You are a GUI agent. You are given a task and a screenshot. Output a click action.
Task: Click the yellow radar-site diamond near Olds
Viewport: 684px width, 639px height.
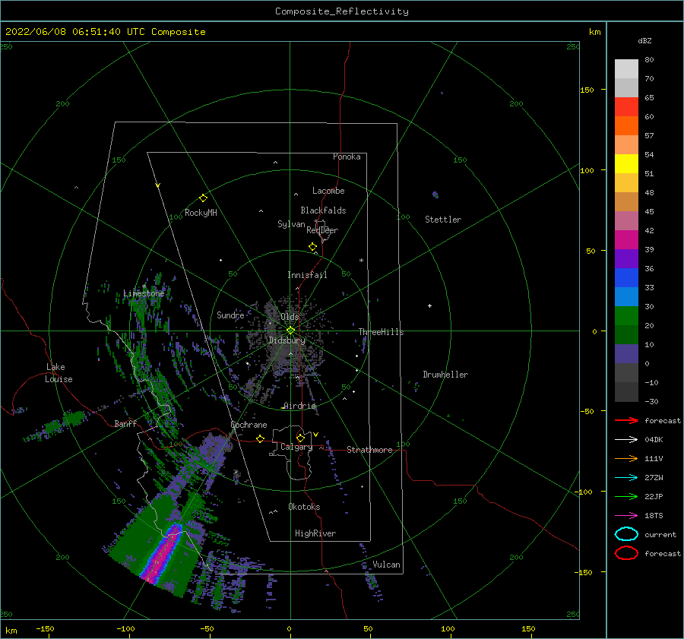pos(290,331)
